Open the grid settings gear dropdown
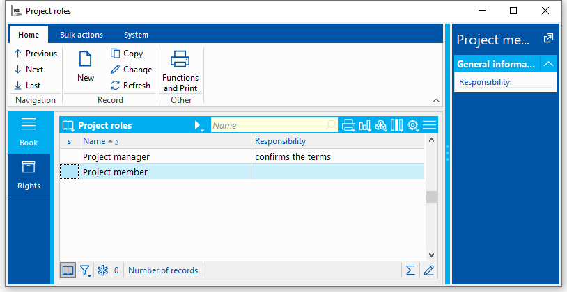The height and width of the screenshot is (292, 567). tap(413, 126)
